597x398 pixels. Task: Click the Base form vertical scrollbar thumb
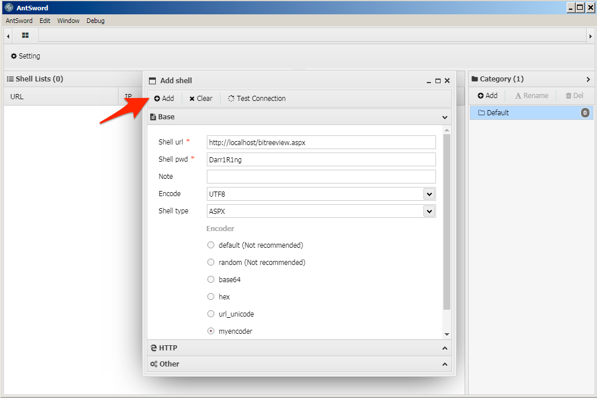pyautogui.click(x=447, y=221)
